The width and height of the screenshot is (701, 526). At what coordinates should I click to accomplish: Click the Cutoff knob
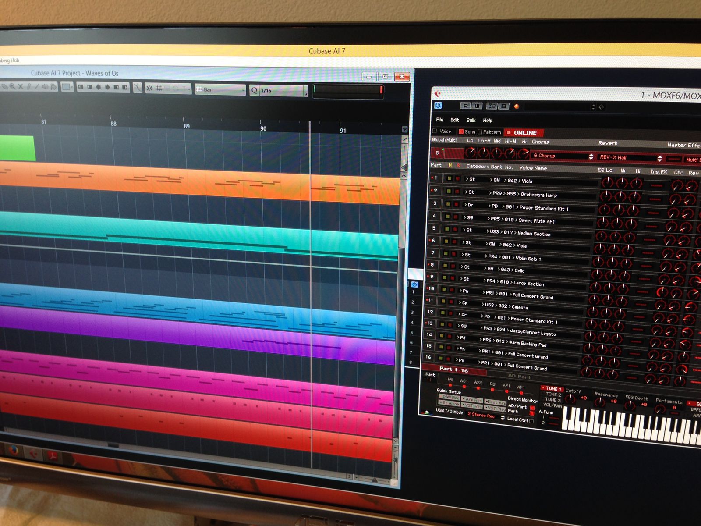click(570, 398)
